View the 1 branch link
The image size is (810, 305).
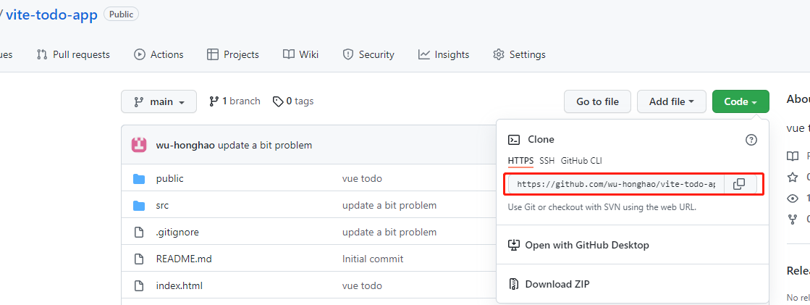[235, 101]
